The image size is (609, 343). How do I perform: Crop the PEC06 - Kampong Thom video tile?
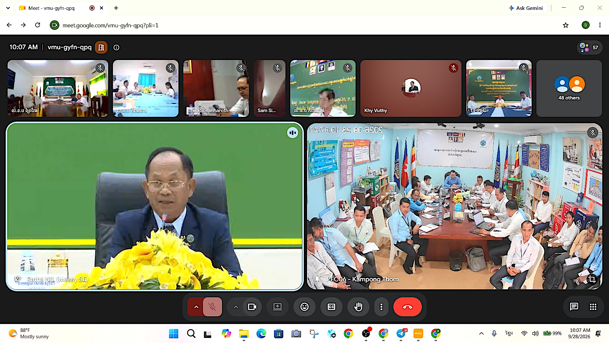pos(592,279)
